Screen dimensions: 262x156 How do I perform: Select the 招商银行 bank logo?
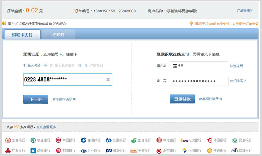(58, 151)
